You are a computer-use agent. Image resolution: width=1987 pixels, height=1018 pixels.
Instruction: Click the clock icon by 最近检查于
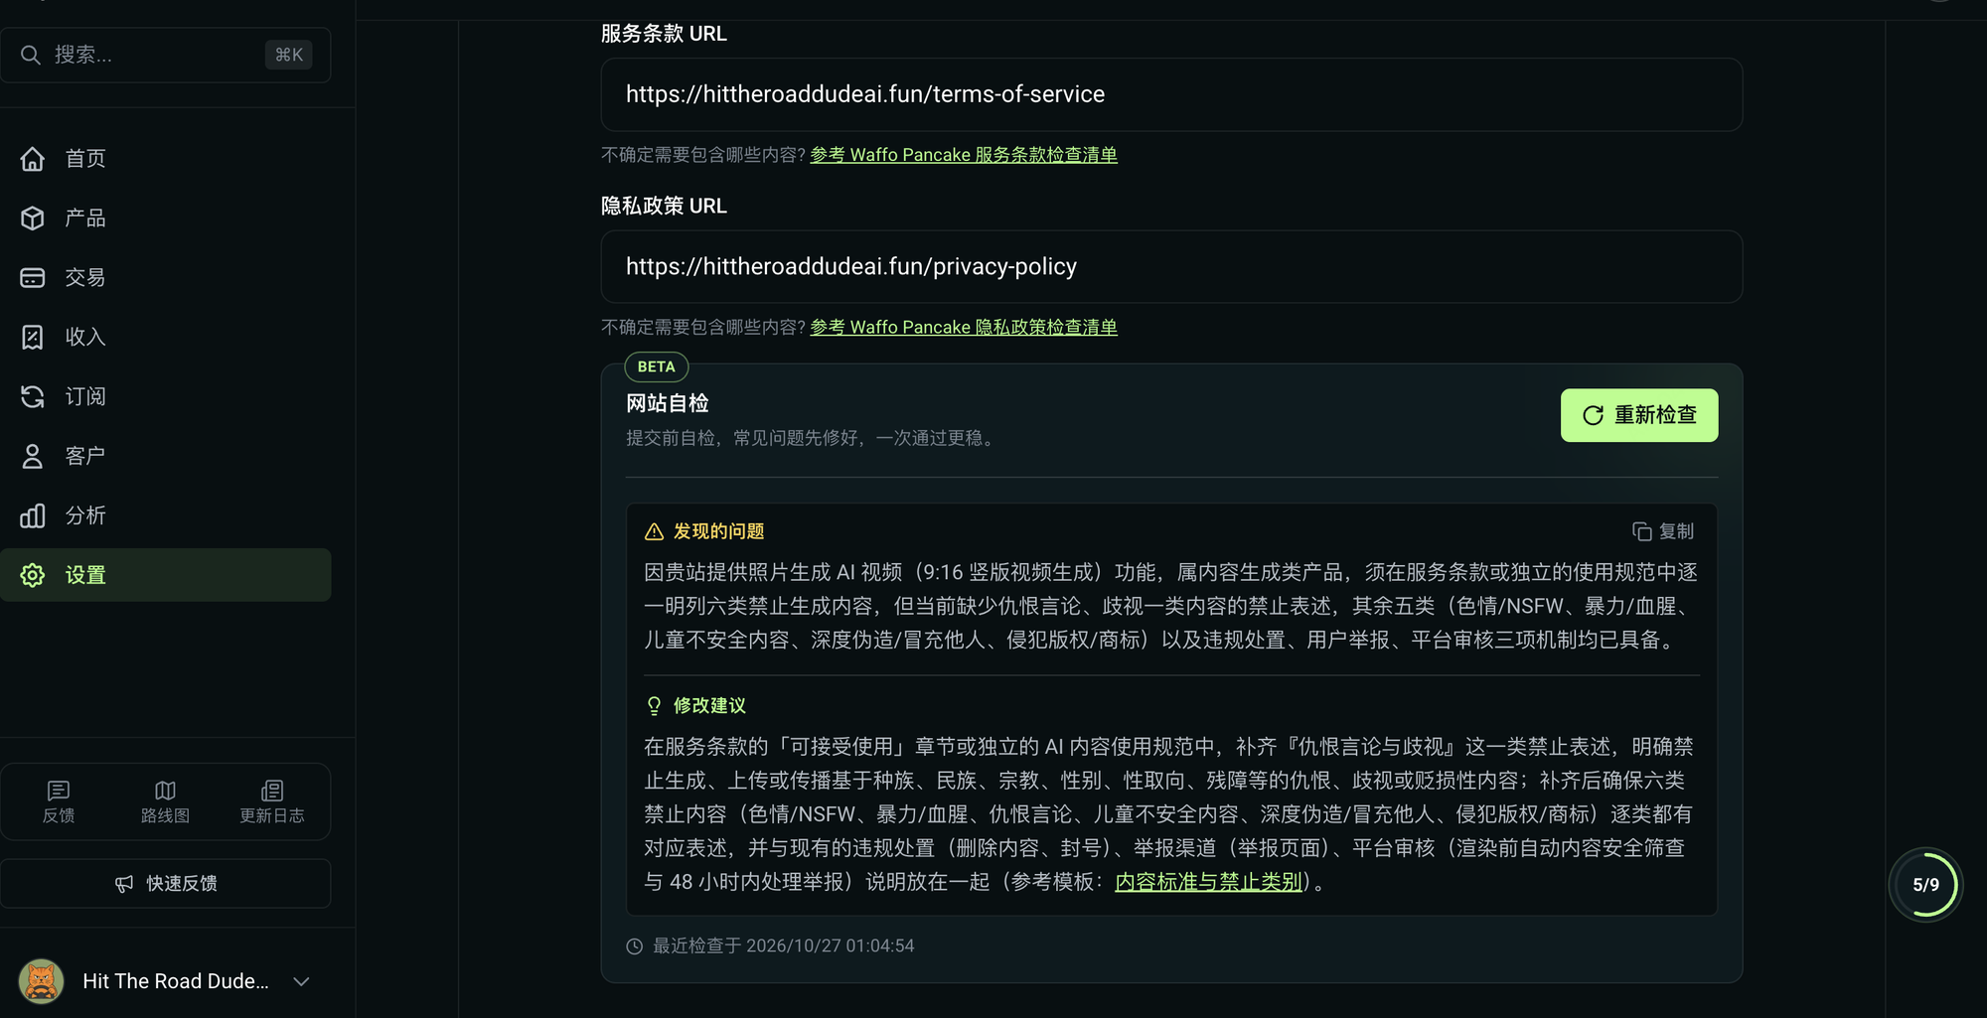coord(634,945)
